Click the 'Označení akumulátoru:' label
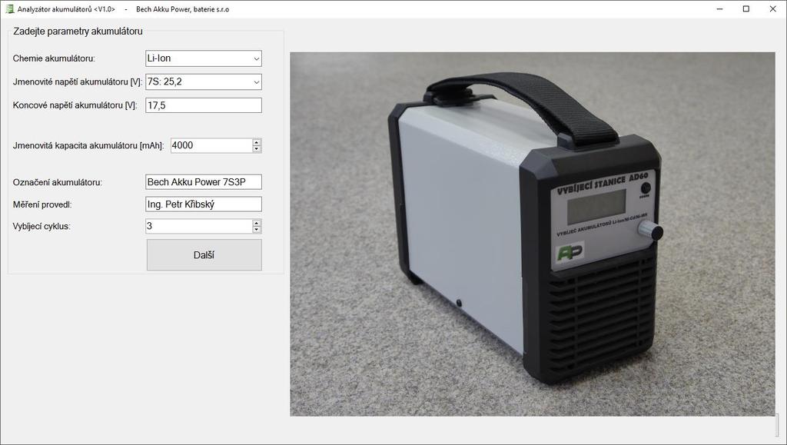 (x=57, y=183)
